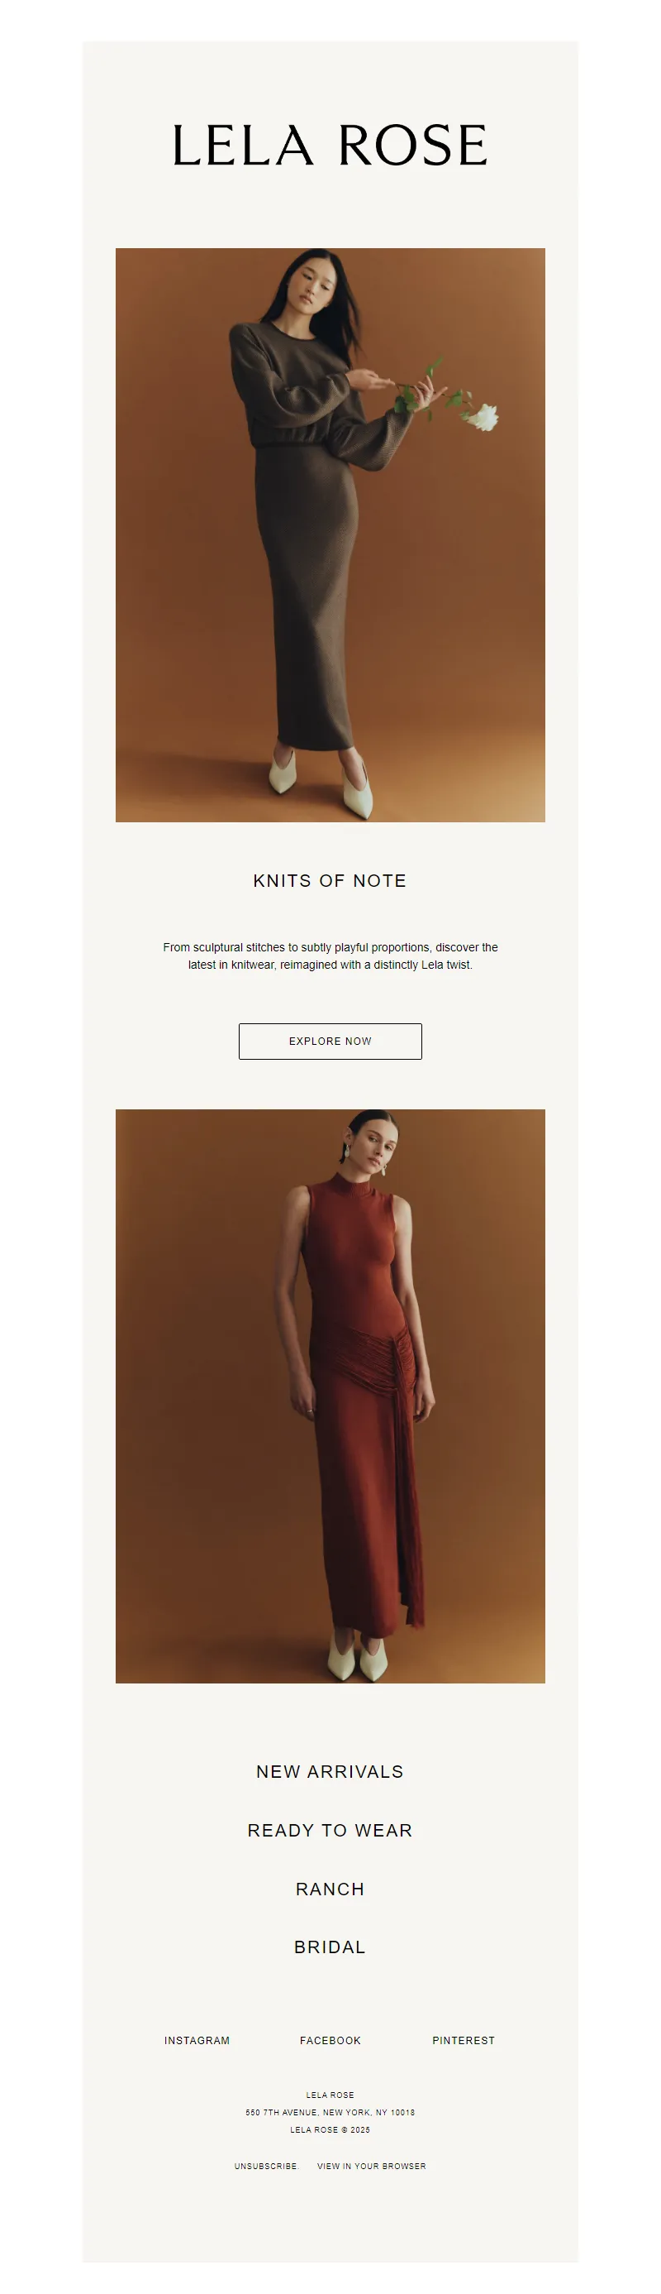The height and width of the screenshot is (2294, 661).
Task: Follow the PINTEREST social link
Action: point(464,2040)
